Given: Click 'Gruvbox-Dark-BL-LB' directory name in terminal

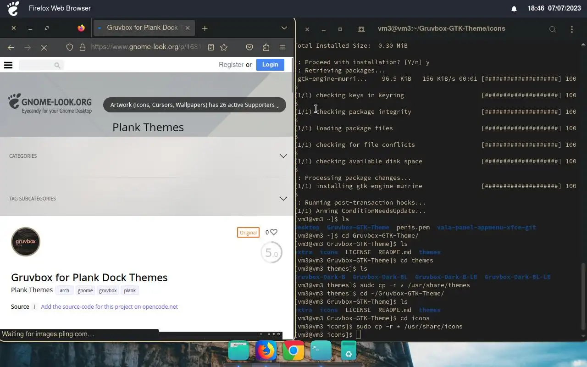Looking at the screenshot, I should pyautogui.click(x=517, y=277).
